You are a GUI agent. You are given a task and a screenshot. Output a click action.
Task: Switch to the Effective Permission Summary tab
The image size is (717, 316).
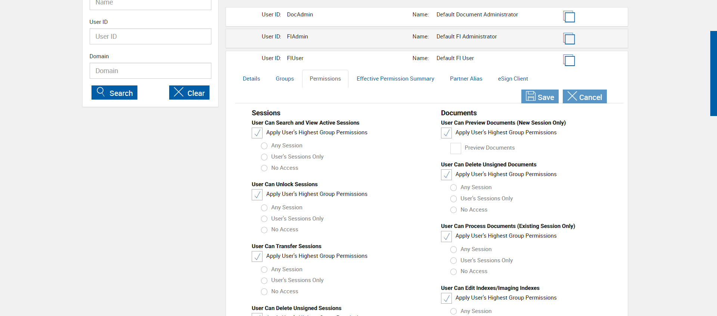[395, 79]
